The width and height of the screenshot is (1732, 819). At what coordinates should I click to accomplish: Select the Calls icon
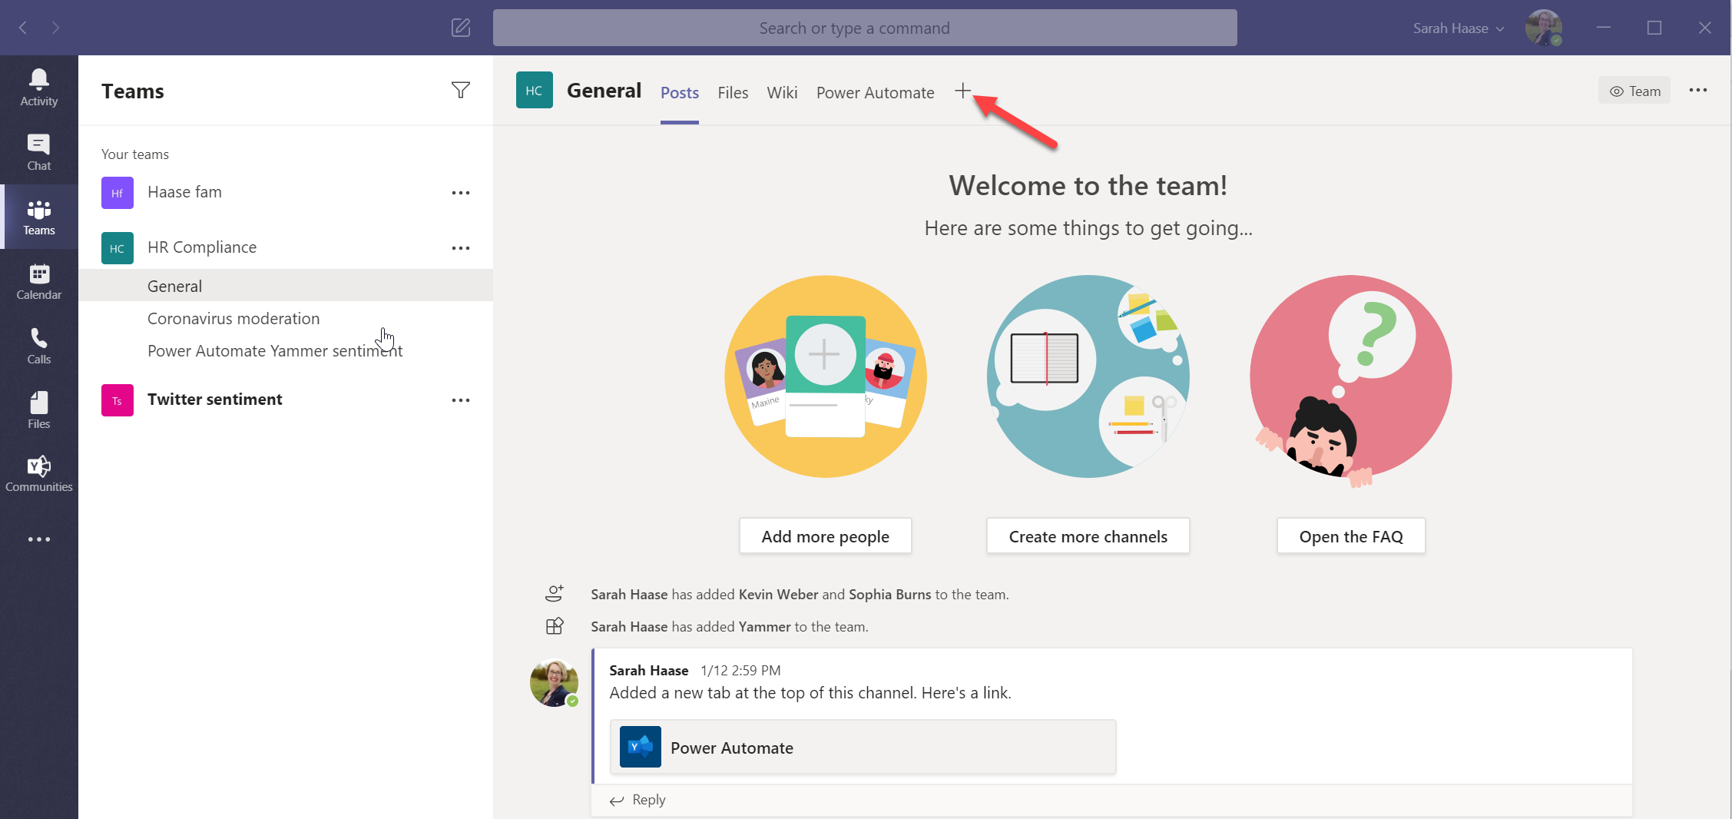point(38,344)
